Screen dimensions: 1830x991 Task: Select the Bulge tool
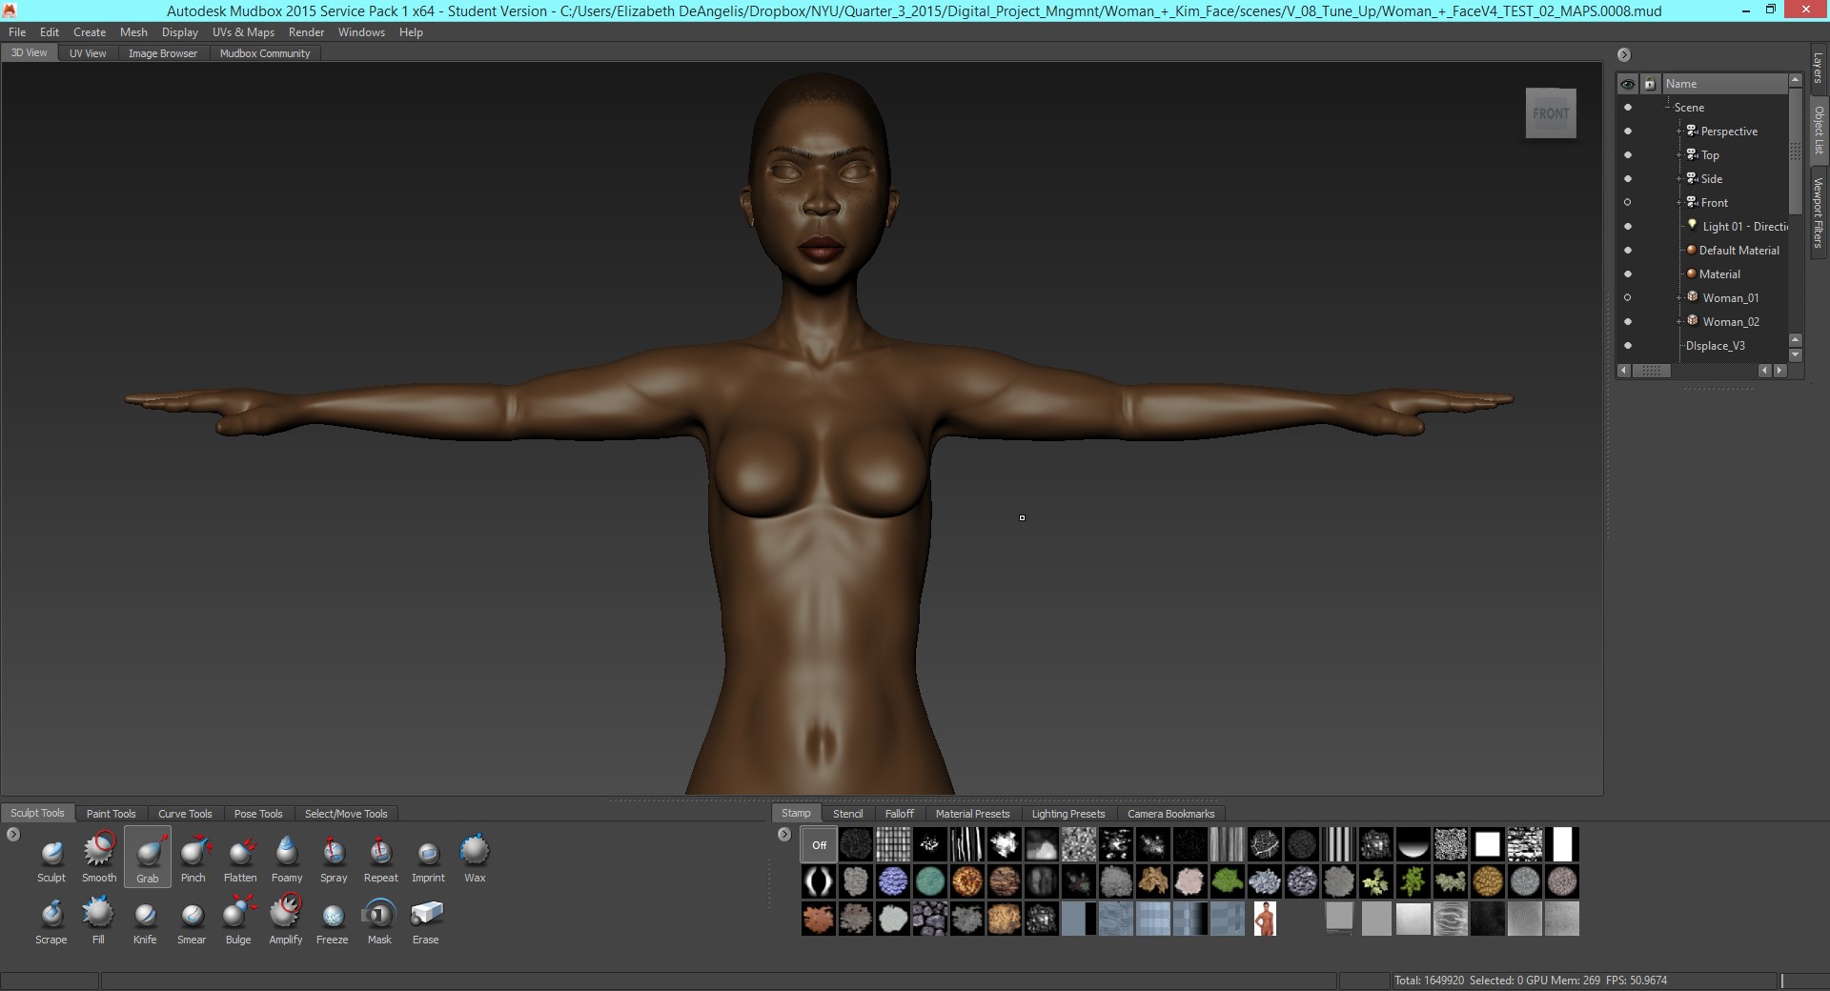tap(238, 920)
